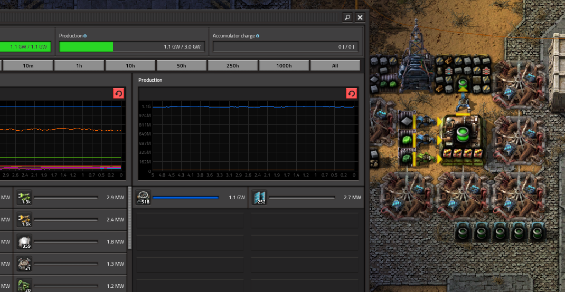This screenshot has width=565, height=292.
Task: Switch graph time range to 1h
Action: coord(79,65)
